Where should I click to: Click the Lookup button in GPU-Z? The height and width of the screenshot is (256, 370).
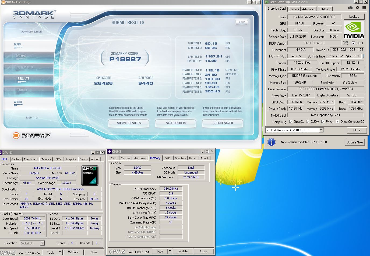[x=354, y=17]
